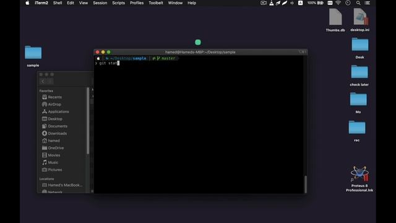
Task: Zoom the iTerm2 window green button
Action: point(109,52)
